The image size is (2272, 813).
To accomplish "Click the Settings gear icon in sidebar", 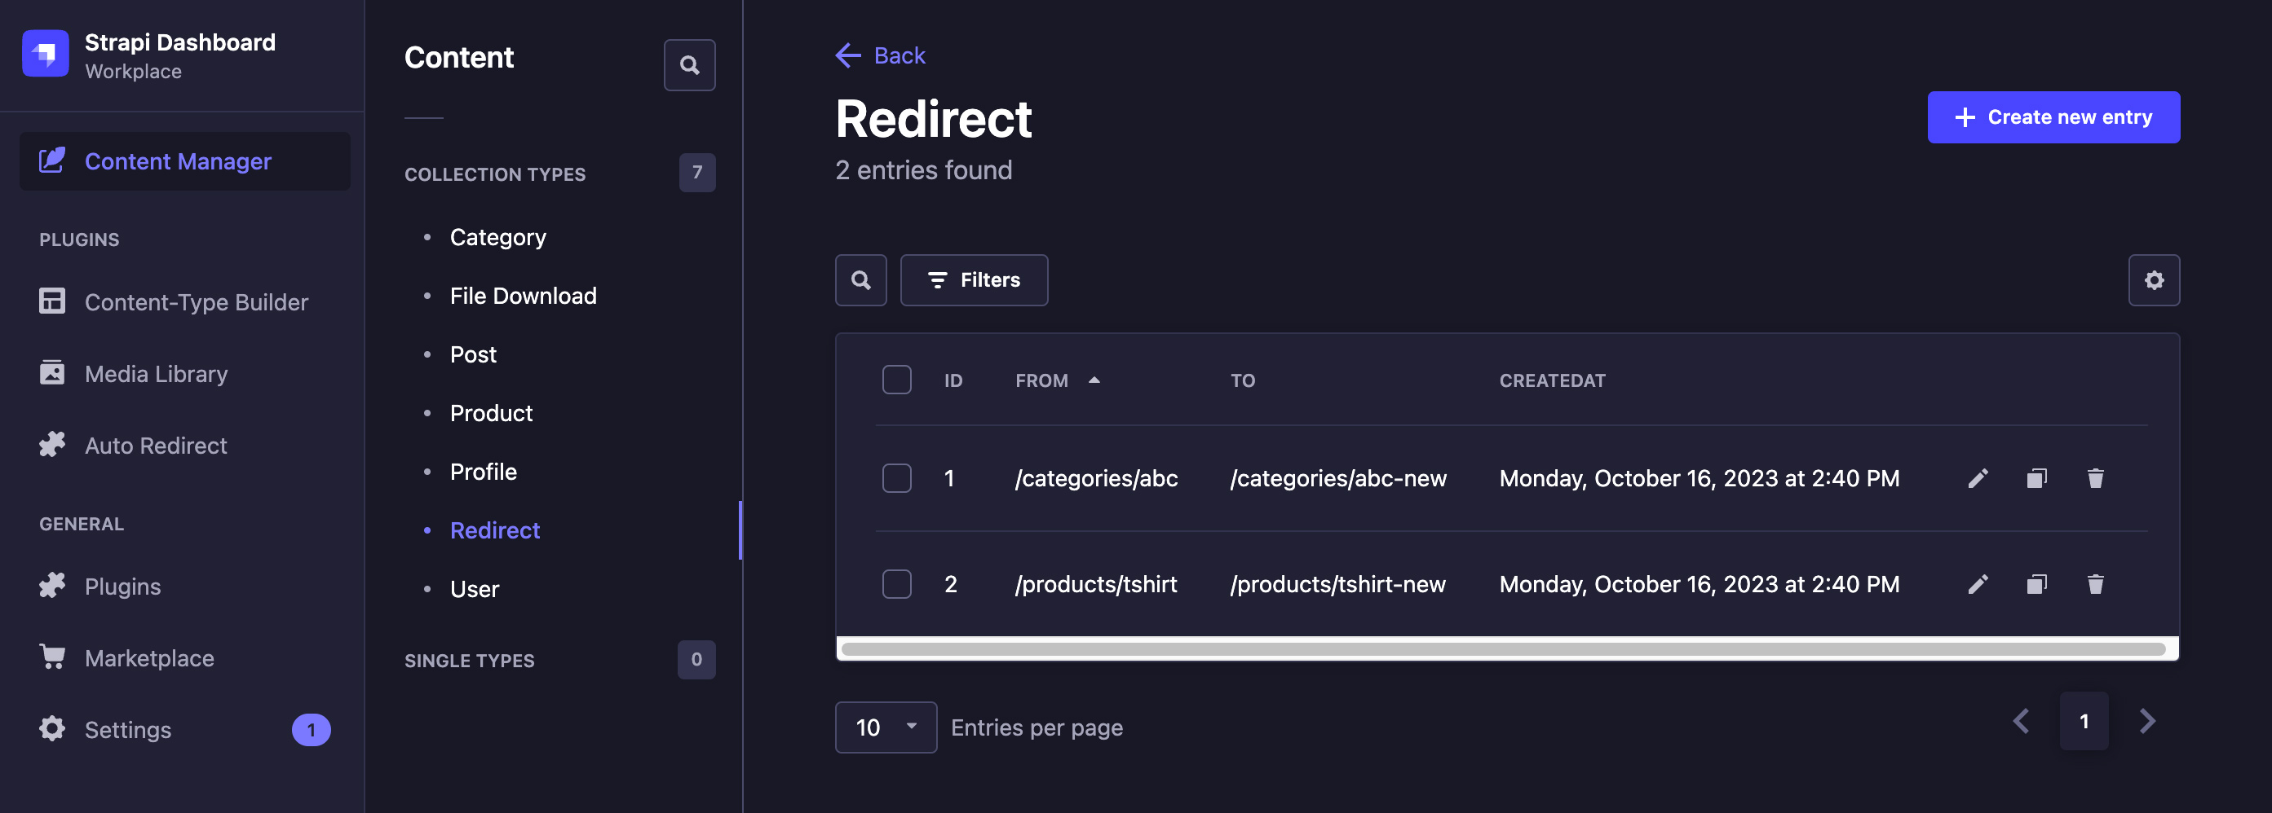I will click(52, 728).
